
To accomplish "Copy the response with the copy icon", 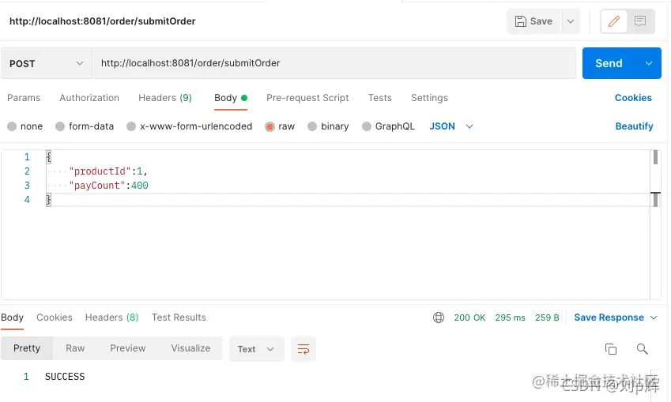I will (611, 349).
